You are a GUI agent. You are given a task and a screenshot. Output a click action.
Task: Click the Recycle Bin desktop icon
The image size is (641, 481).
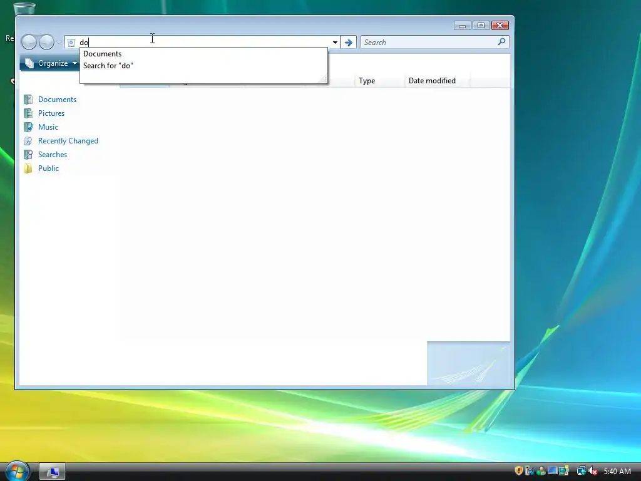24,8
